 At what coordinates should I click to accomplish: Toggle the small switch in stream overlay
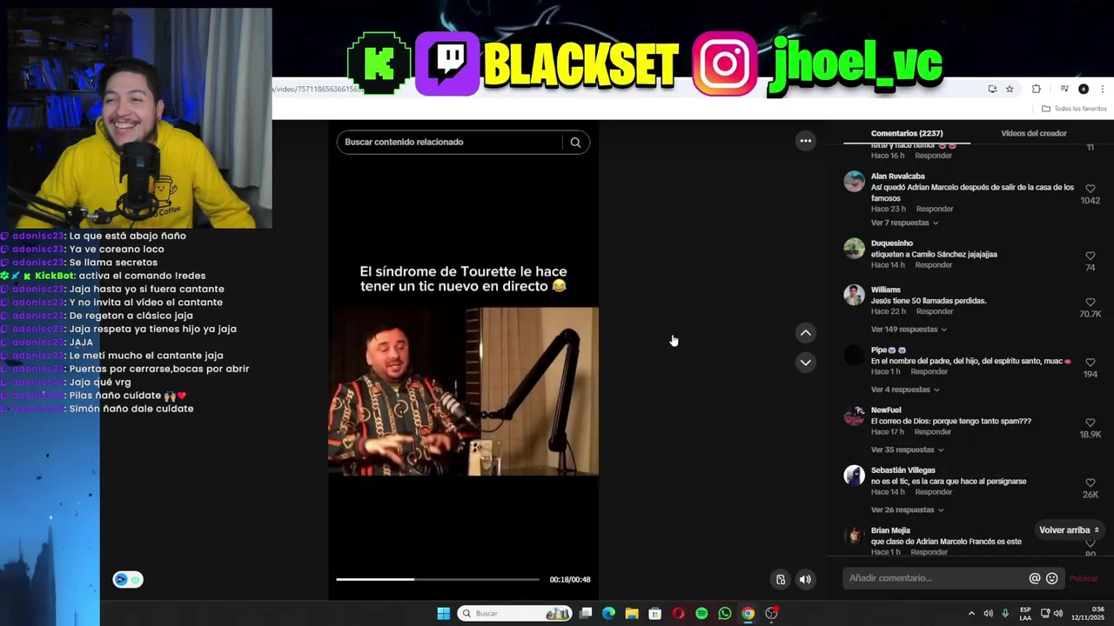coord(128,580)
